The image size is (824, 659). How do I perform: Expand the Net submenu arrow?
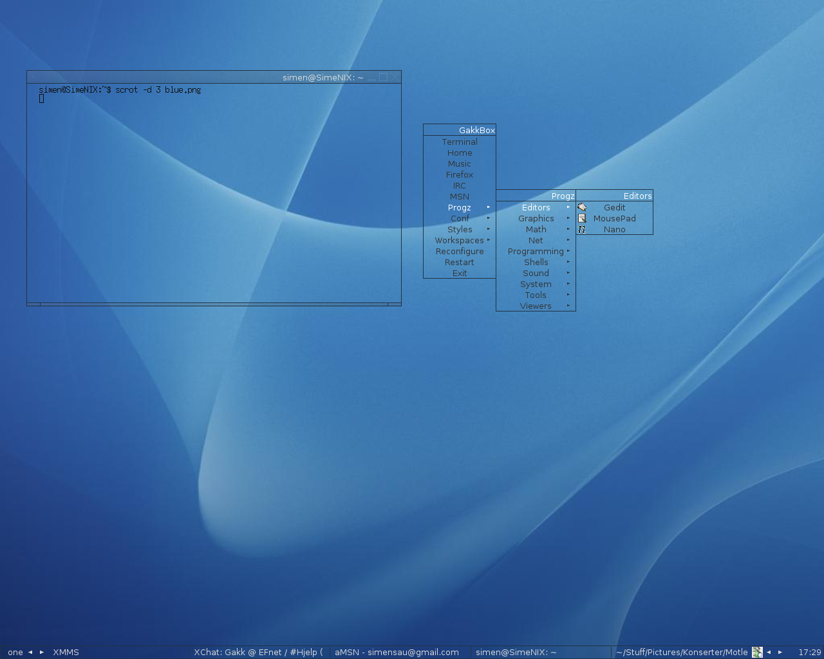click(568, 240)
